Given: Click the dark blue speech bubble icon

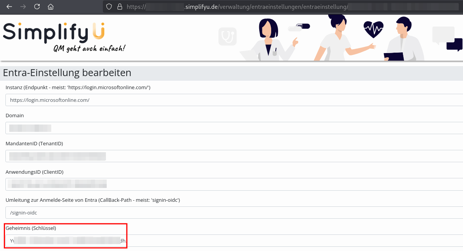Looking at the screenshot, I should (455, 44).
